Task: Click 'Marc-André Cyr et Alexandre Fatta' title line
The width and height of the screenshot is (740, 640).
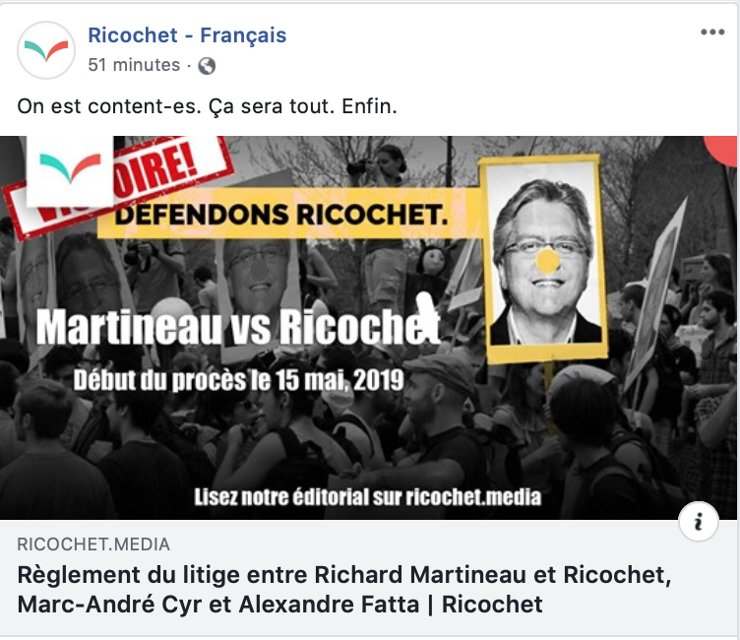Action: coord(218,605)
